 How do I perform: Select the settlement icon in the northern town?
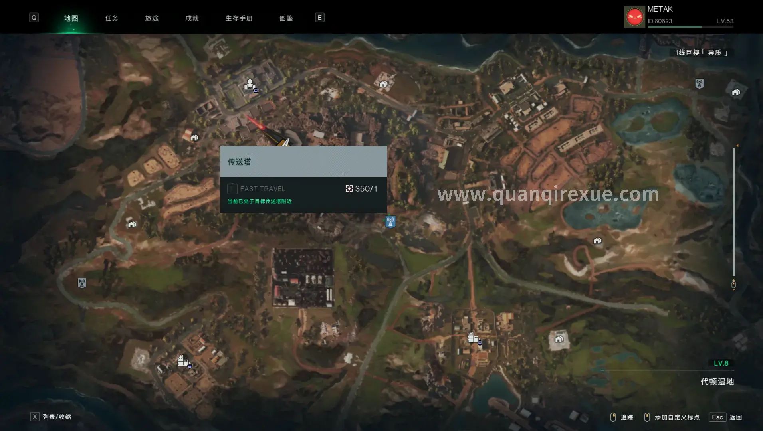[250, 85]
